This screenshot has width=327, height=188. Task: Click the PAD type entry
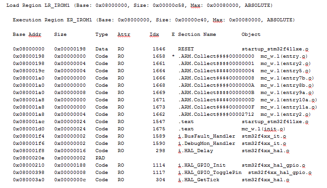tap(100, 158)
